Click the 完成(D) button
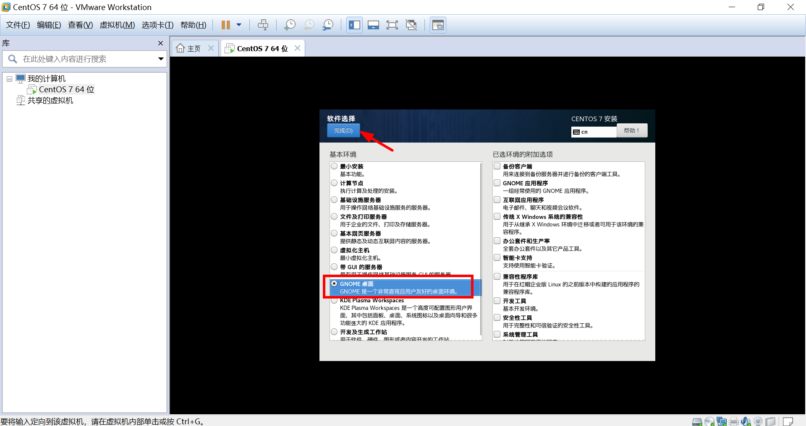806x426 pixels. tap(343, 130)
